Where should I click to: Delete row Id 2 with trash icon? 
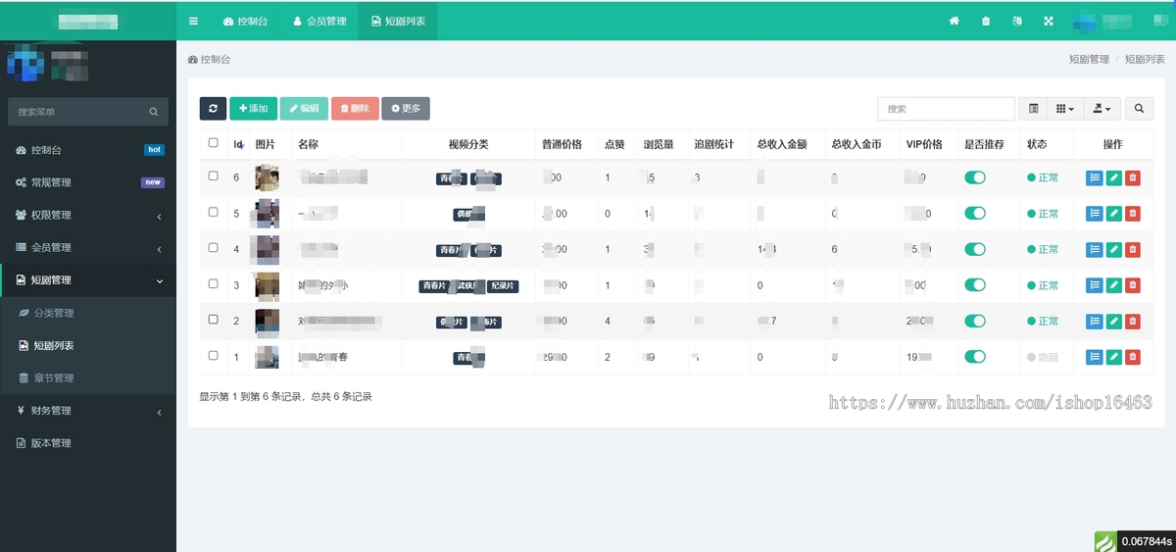(x=1133, y=321)
